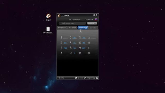Check the 0 нов messages indicator
Screen dimensions: 165x93
[79, 78]
